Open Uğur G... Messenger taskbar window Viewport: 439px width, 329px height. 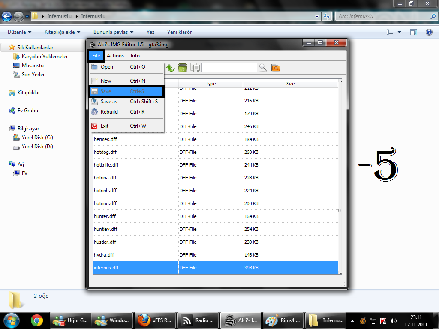(x=70, y=320)
